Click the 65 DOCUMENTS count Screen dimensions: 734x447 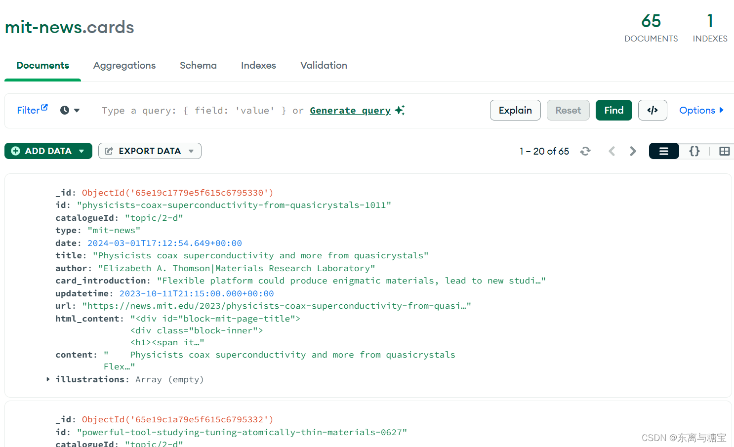(x=651, y=28)
